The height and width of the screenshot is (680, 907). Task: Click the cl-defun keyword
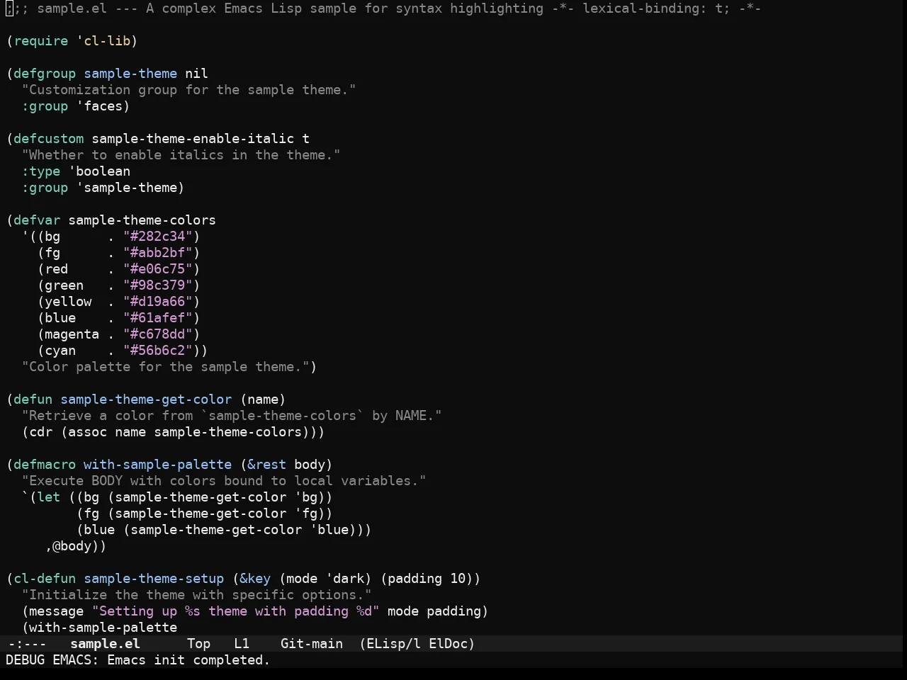coord(45,579)
